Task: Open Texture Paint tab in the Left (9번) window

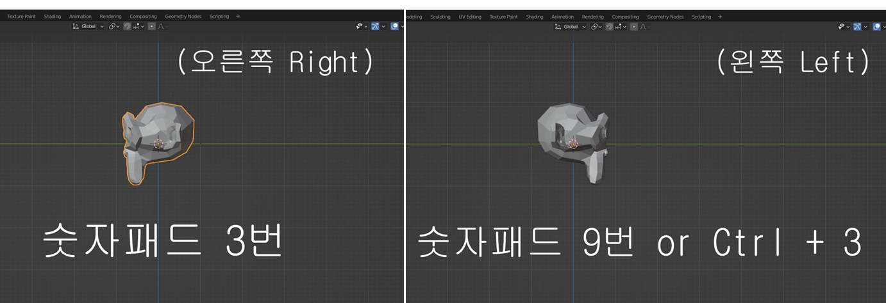Action: [x=504, y=17]
